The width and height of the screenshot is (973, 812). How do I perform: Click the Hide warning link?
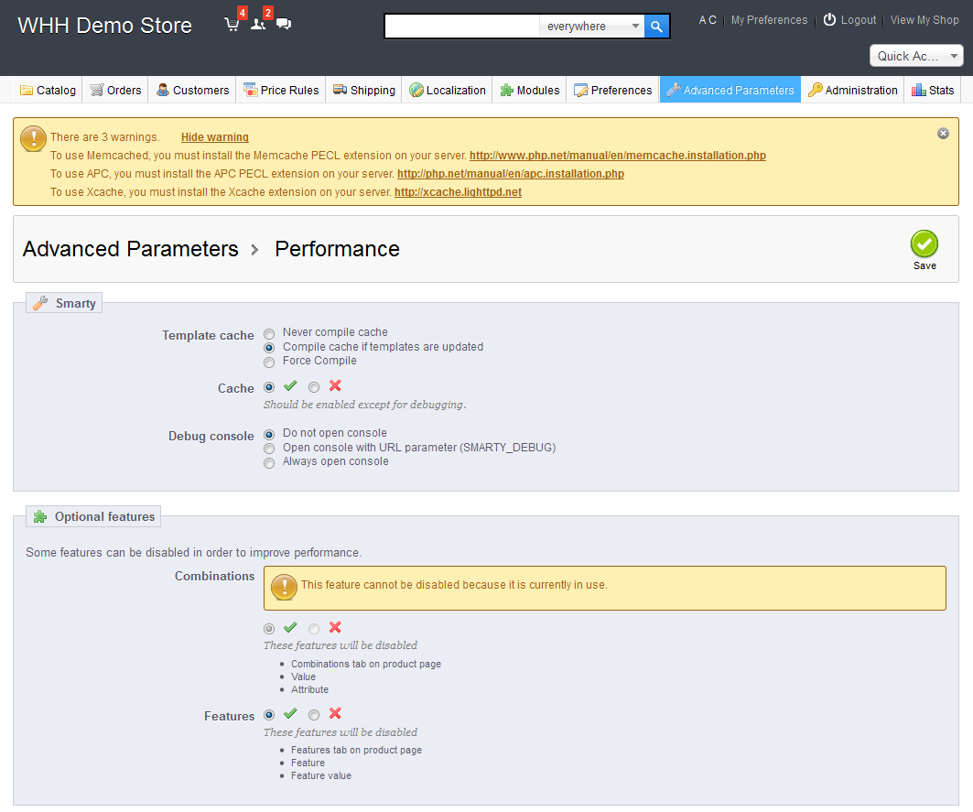pyautogui.click(x=214, y=137)
